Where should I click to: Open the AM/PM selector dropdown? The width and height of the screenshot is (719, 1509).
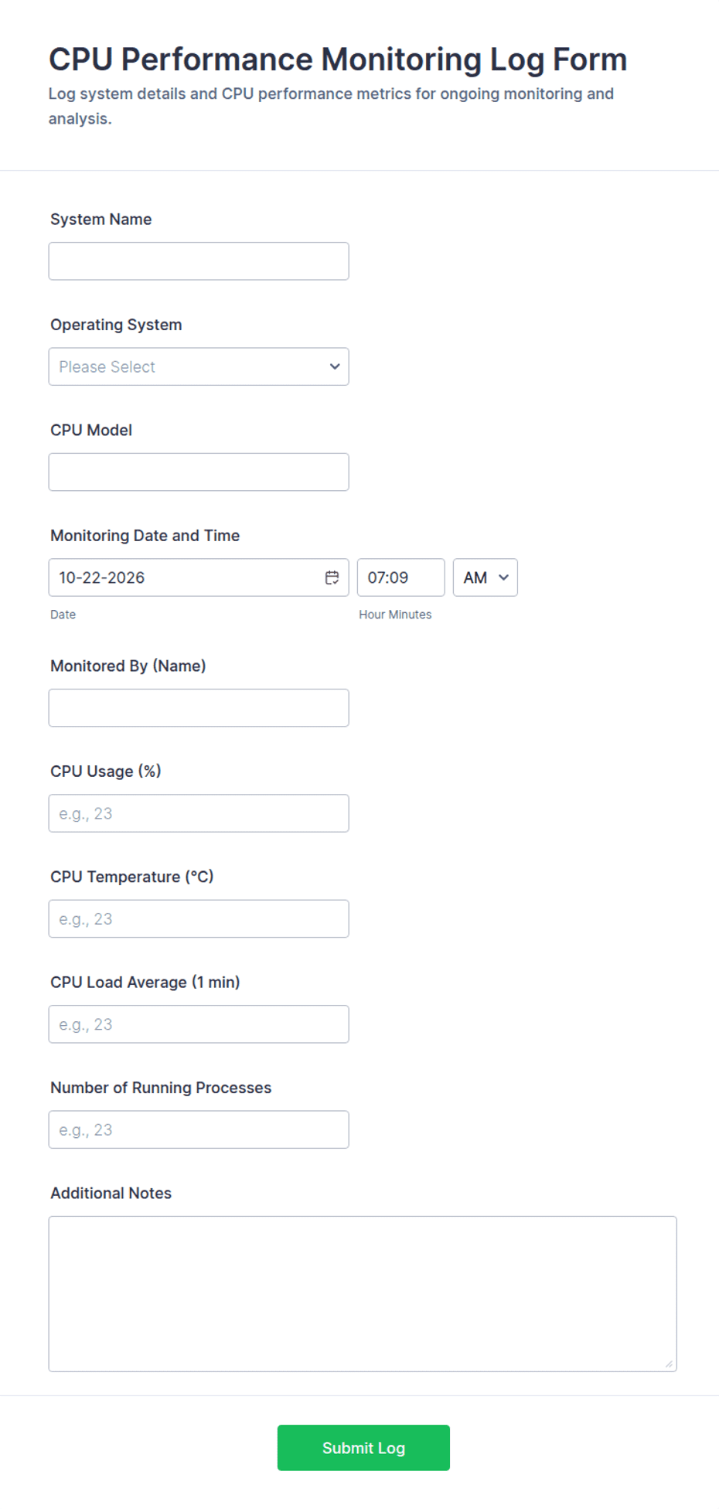(485, 577)
